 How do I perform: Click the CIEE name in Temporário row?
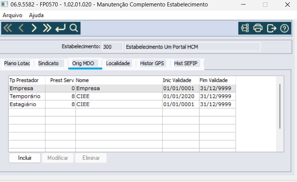pos(119,96)
